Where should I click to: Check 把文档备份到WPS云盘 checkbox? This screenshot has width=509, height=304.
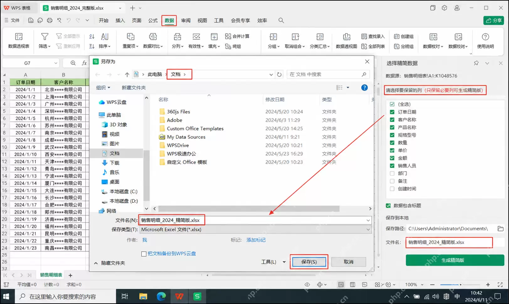(x=144, y=254)
